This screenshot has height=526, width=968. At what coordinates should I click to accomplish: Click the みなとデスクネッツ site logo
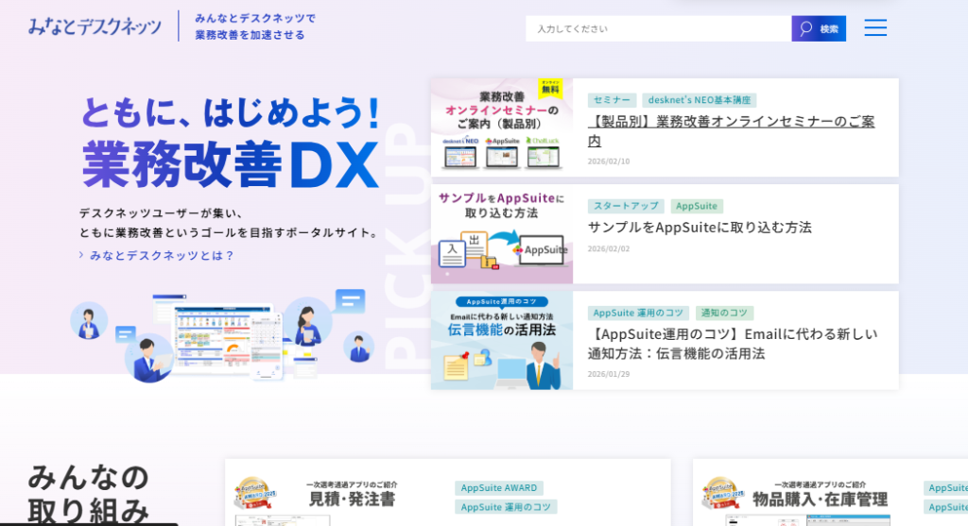click(x=95, y=26)
